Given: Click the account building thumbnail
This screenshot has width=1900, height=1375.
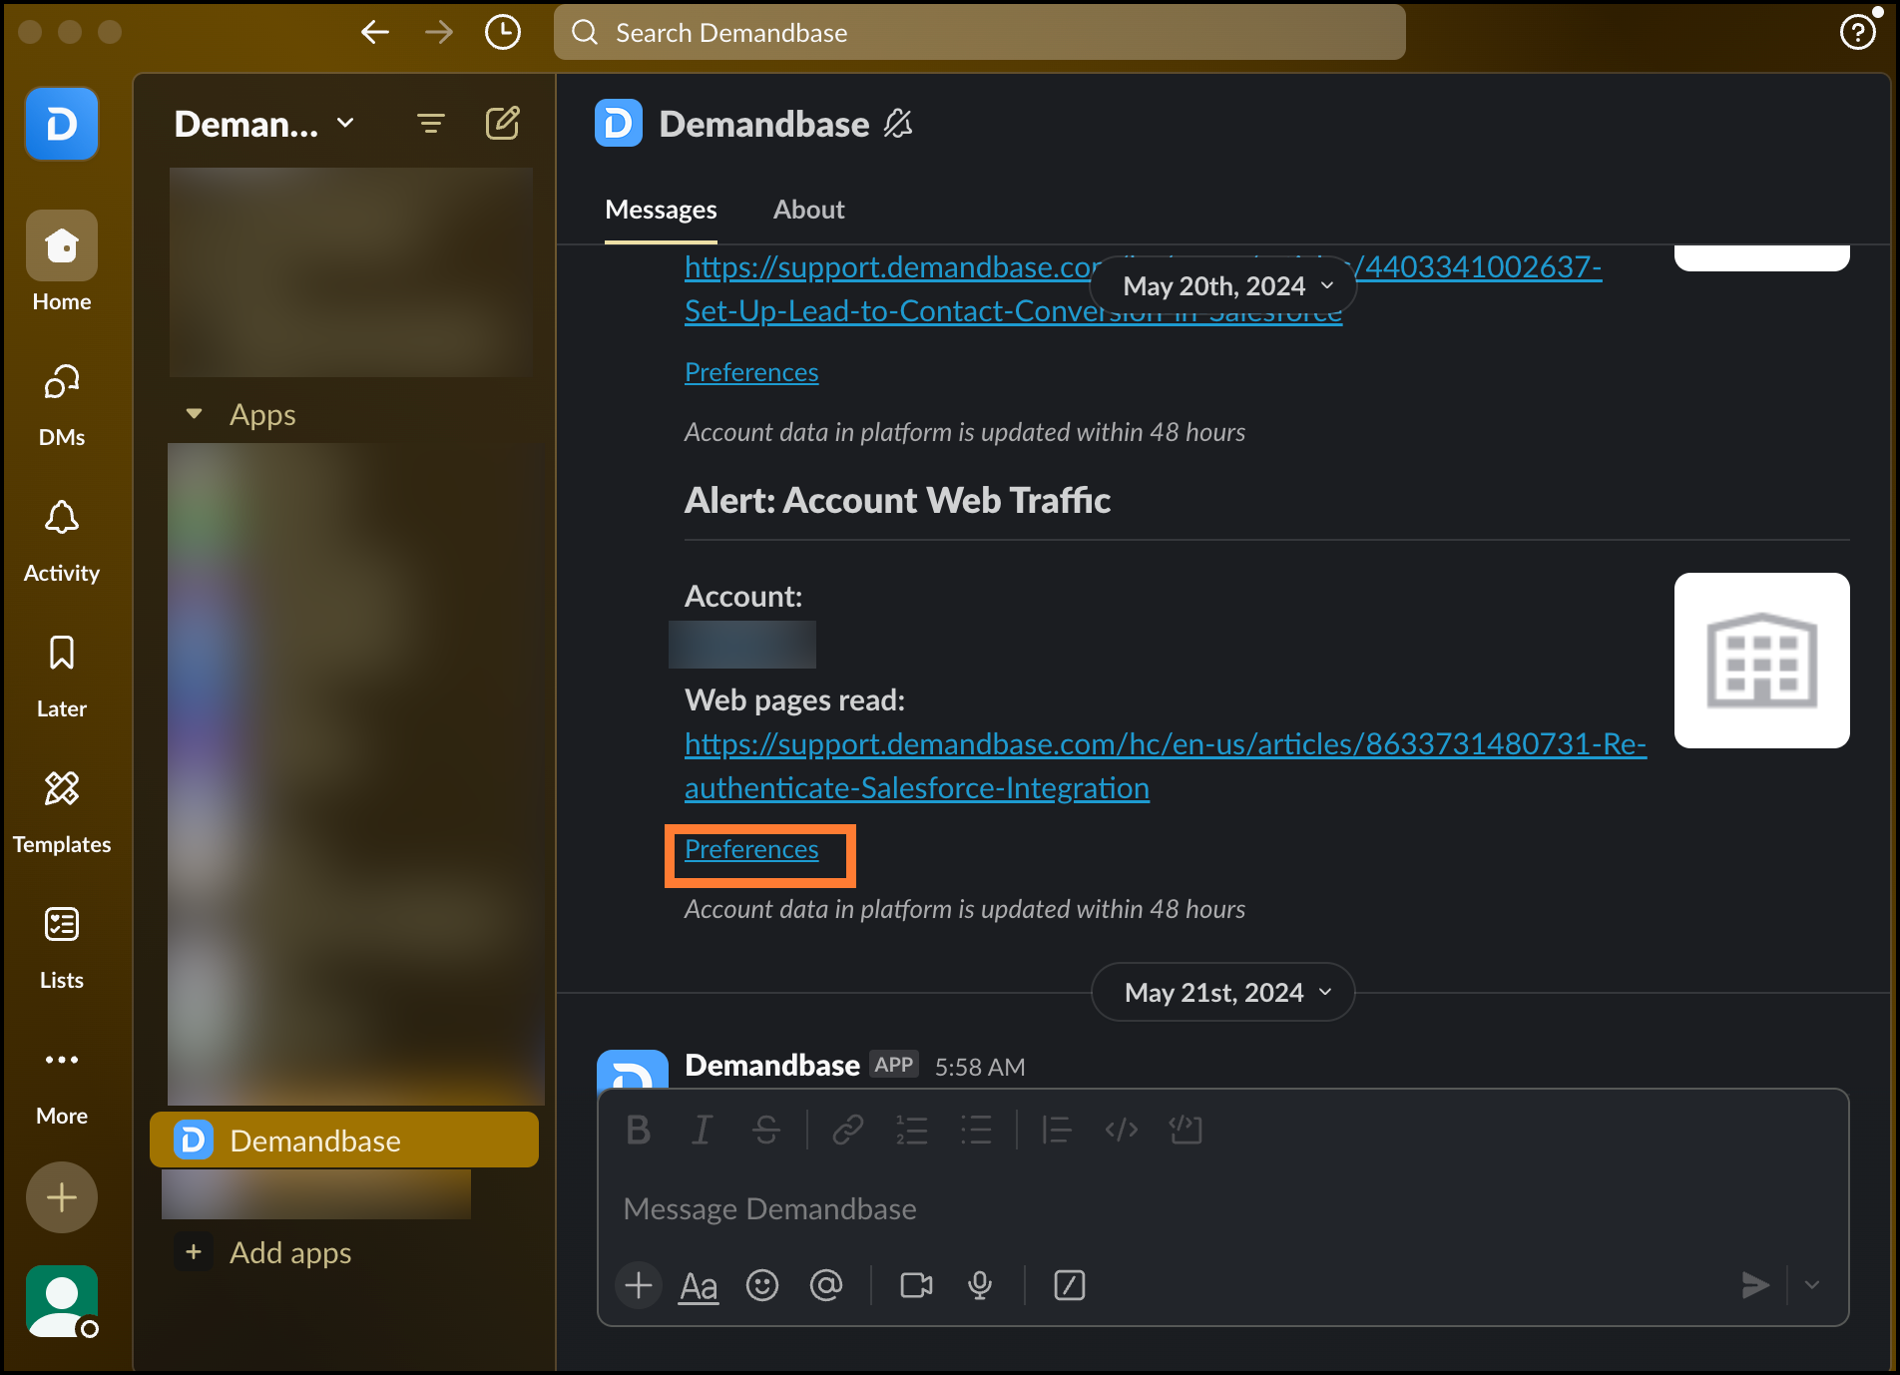Looking at the screenshot, I should pos(1761,661).
